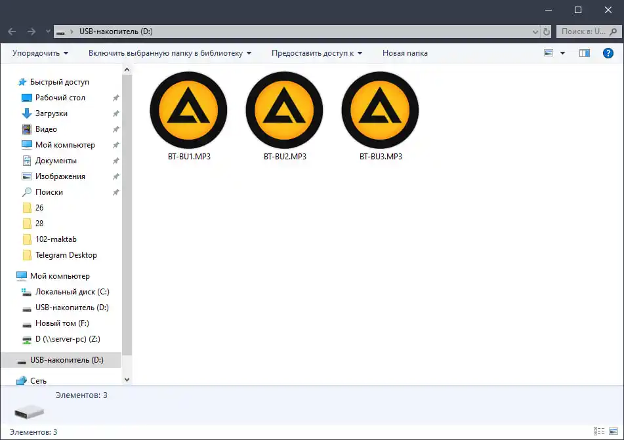This screenshot has height=440, width=624.
Task: Toggle the preview pane icon
Action: tap(584, 53)
